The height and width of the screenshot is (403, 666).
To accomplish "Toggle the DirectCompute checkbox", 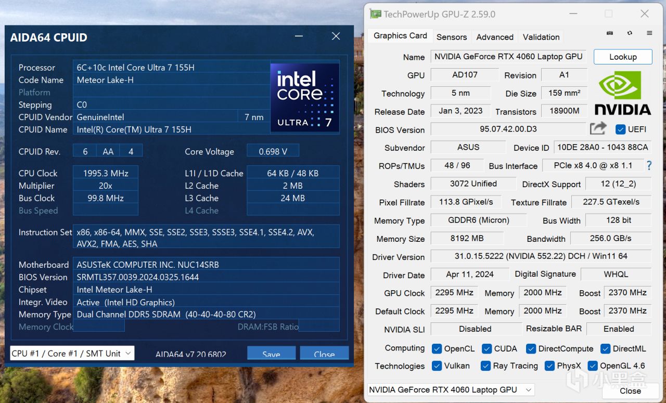I will coord(531,348).
